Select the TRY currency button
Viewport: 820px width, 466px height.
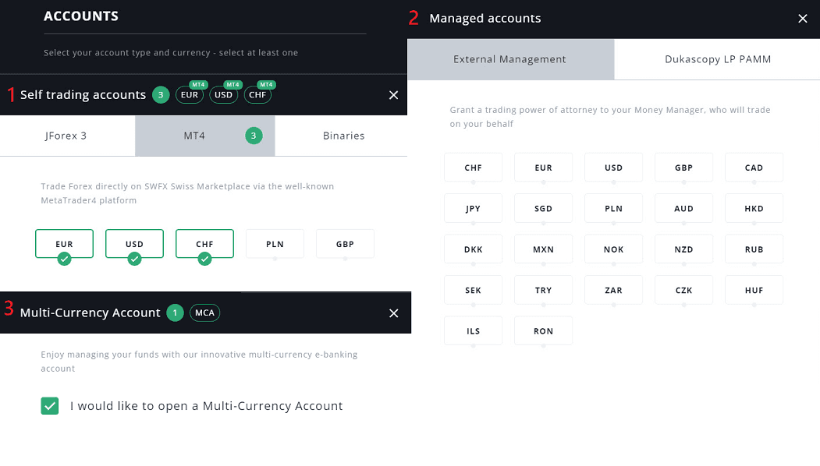[x=543, y=290]
